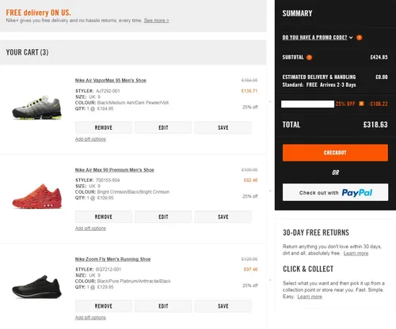The height and width of the screenshot is (329, 396).
Task: Click the orange Checkout button
Action: pyautogui.click(x=335, y=153)
